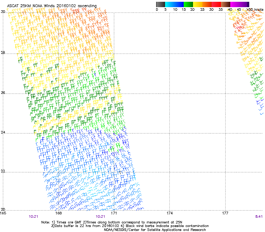Click the '168' longitude axis label
Screen dimensions: 265x232
click(x=58, y=213)
